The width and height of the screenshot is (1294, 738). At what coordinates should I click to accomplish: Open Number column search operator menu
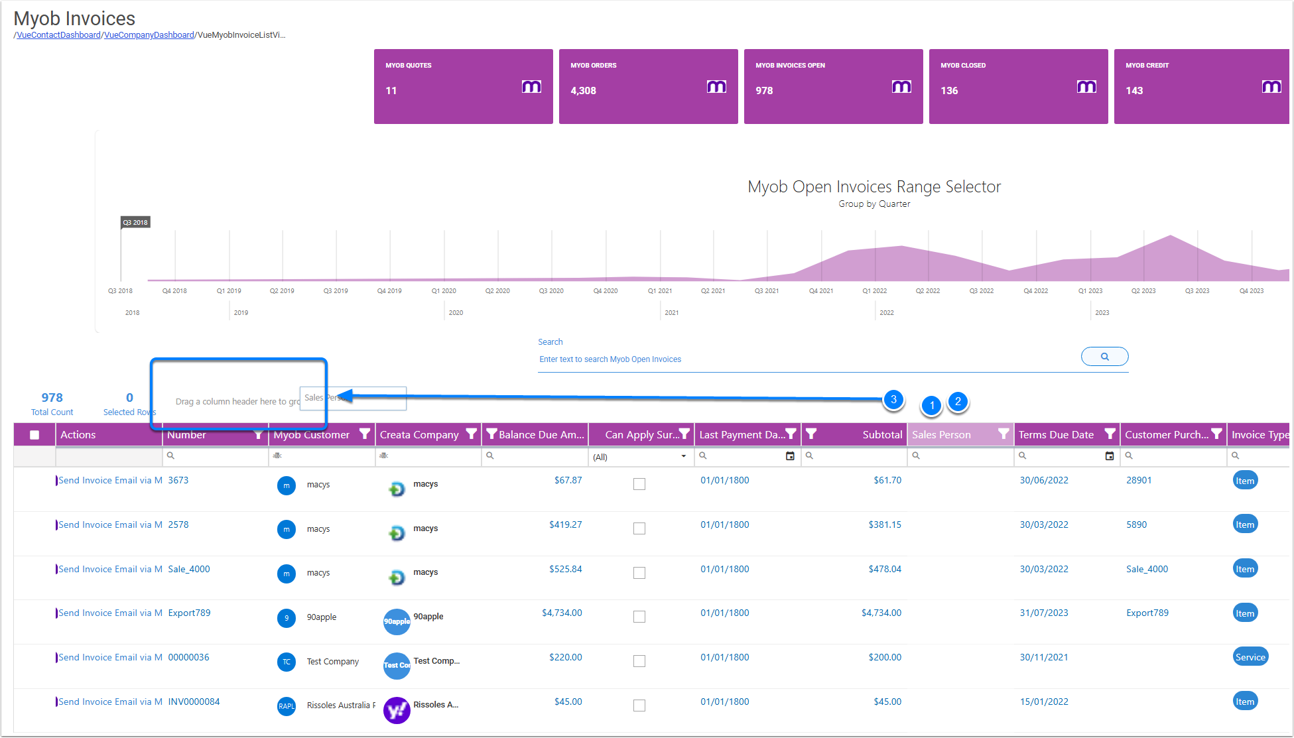click(x=170, y=456)
